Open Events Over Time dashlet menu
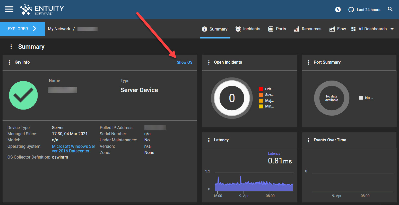The width and height of the screenshot is (399, 205). tap(309, 140)
